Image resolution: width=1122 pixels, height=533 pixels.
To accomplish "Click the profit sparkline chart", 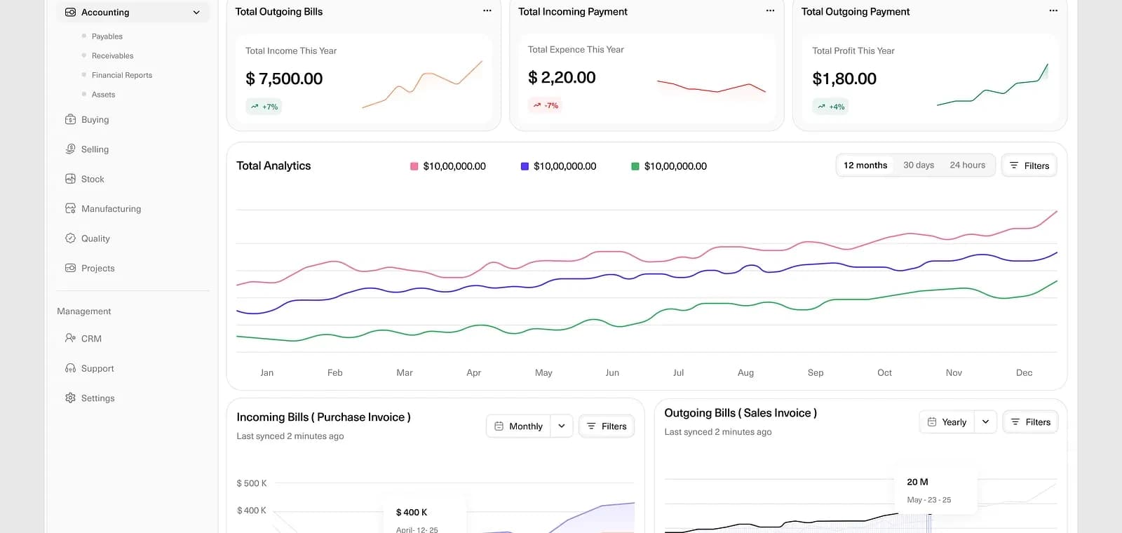I will coord(993,85).
